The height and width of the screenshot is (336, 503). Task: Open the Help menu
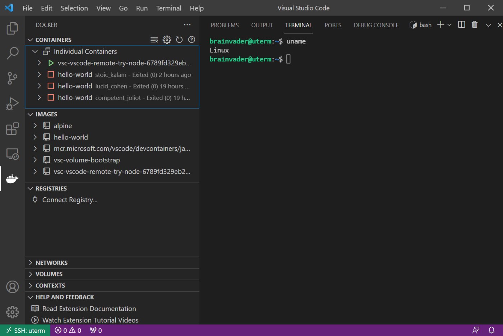[x=197, y=8]
